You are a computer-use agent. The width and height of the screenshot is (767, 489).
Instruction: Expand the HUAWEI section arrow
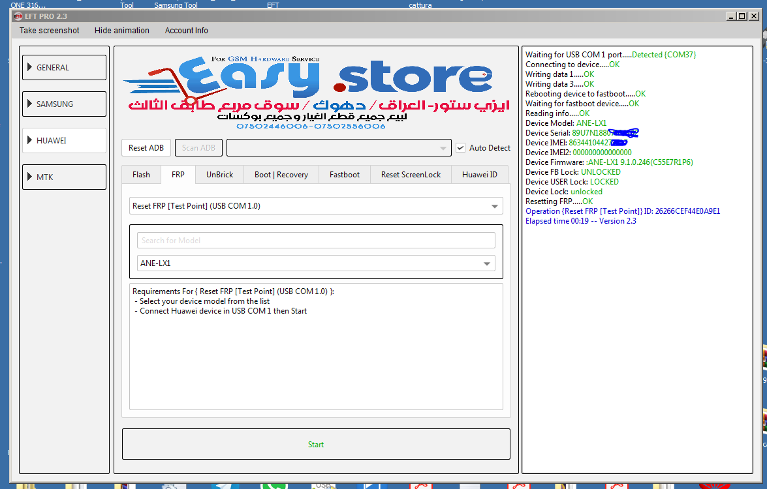pos(30,141)
